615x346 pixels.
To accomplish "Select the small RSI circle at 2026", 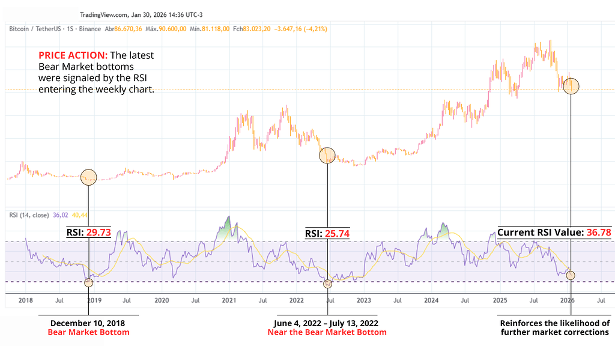I will pyautogui.click(x=571, y=275).
